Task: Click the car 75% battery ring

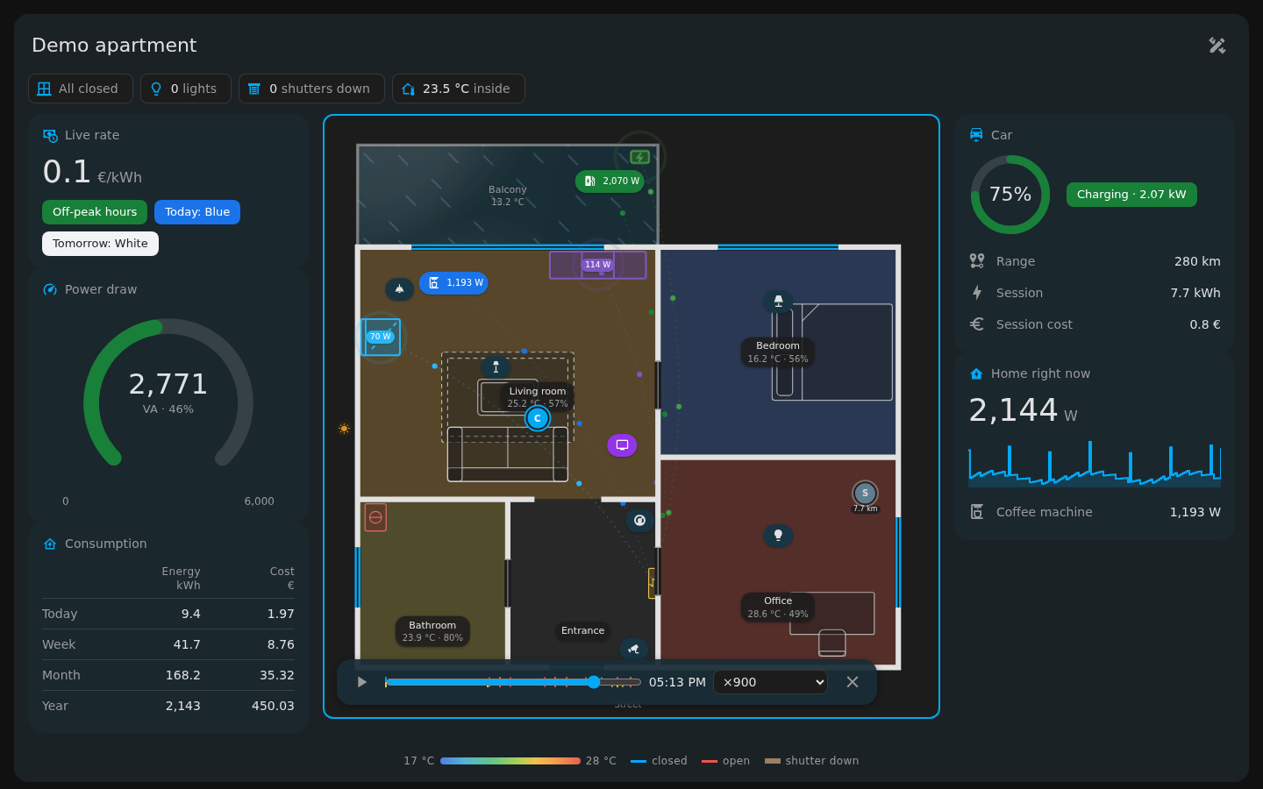Action: point(1010,195)
